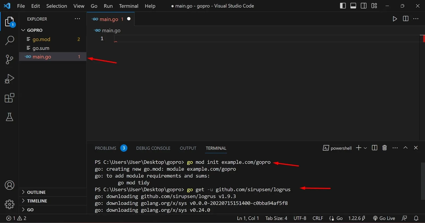Screen dimensions: 425x223
Task: Open the Run menu
Action: click(108, 6)
